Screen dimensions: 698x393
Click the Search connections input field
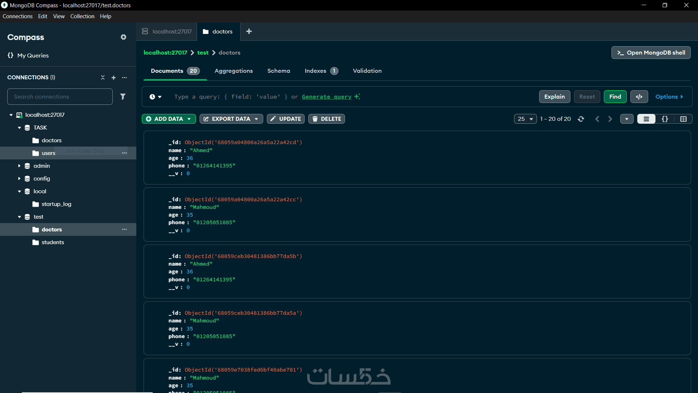click(60, 96)
